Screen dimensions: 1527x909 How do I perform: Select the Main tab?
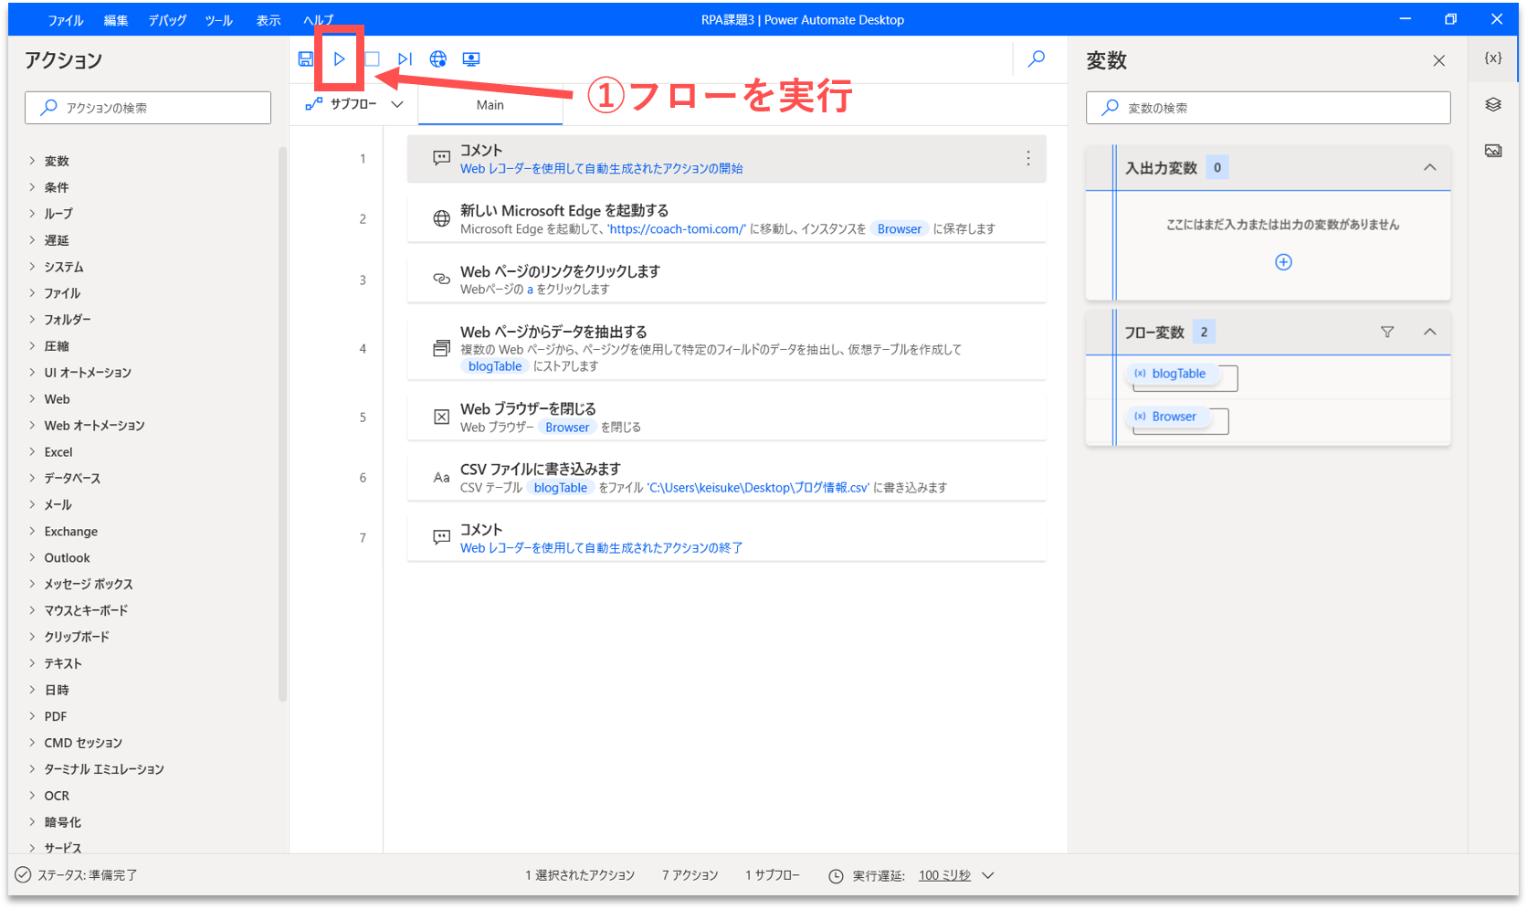[490, 105]
